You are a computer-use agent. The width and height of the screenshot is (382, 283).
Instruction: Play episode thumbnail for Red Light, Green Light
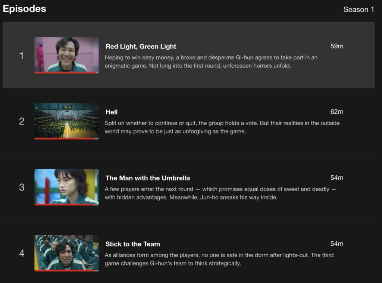66,55
